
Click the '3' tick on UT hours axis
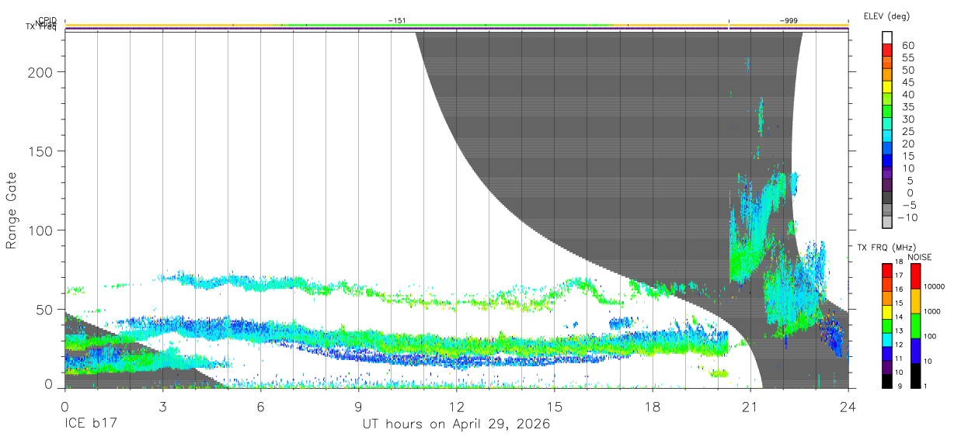tap(163, 407)
